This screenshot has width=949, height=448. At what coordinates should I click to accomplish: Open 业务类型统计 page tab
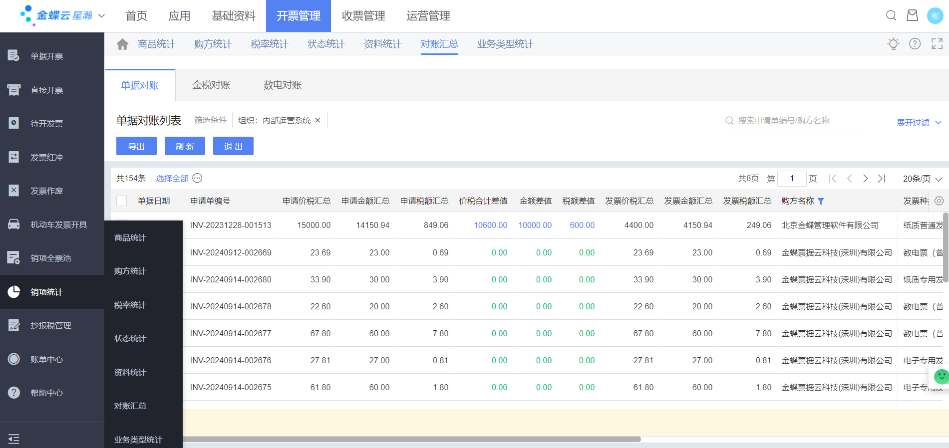(x=505, y=44)
